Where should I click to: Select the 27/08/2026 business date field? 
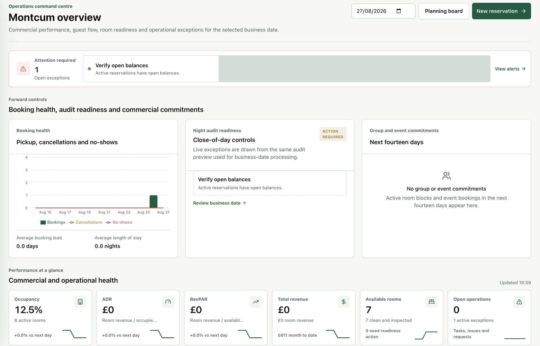(383, 11)
